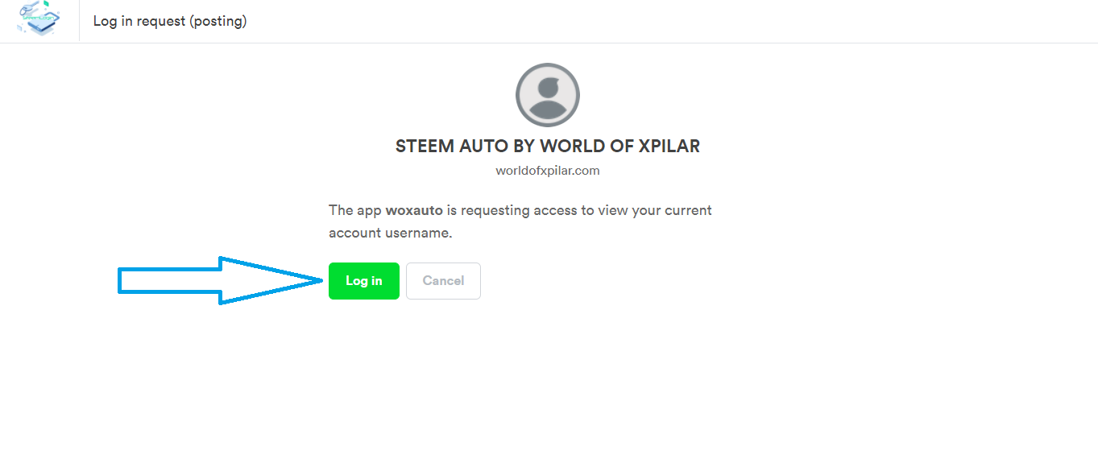Click the SteemLogin logo in the header
1098x463 pixels.
pos(38,19)
